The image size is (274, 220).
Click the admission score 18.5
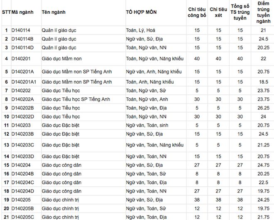click(x=263, y=82)
